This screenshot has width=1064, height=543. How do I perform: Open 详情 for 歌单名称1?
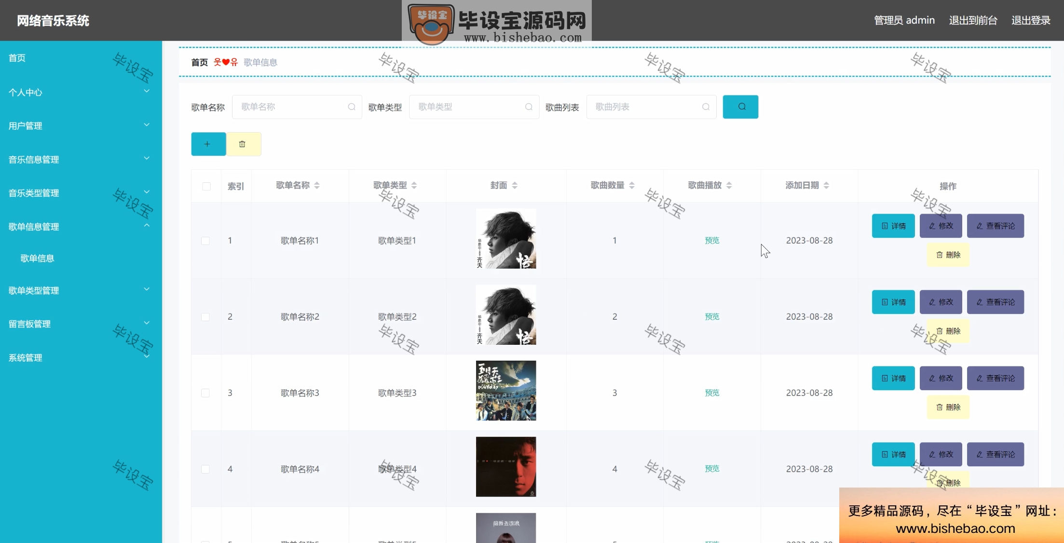[x=893, y=226]
